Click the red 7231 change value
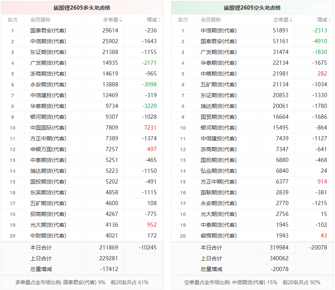The height and width of the screenshot is (290, 335). [150, 128]
